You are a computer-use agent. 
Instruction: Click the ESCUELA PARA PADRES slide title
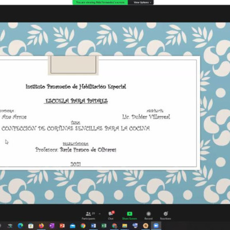click(x=76, y=101)
